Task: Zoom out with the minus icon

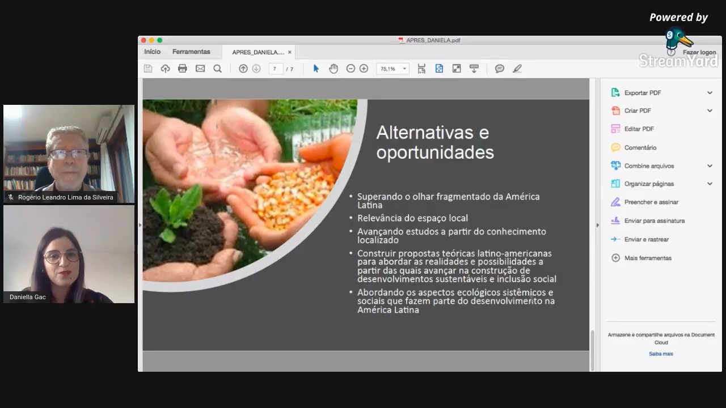Action: click(x=351, y=69)
